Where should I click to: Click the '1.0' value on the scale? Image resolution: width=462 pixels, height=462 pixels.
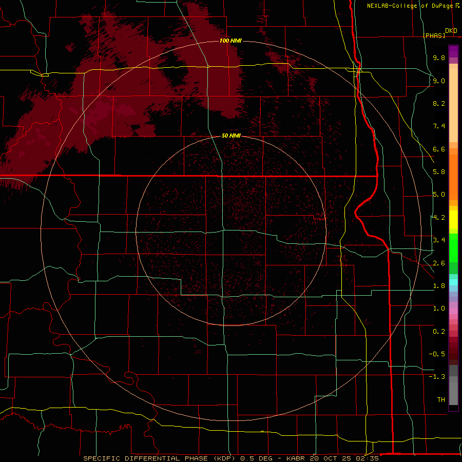point(439,309)
